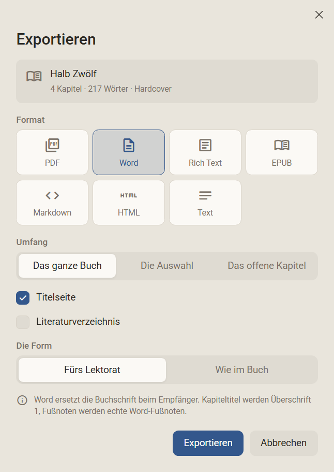The image size is (334, 472).
Task: Select EPUB as export format
Action: point(282,152)
